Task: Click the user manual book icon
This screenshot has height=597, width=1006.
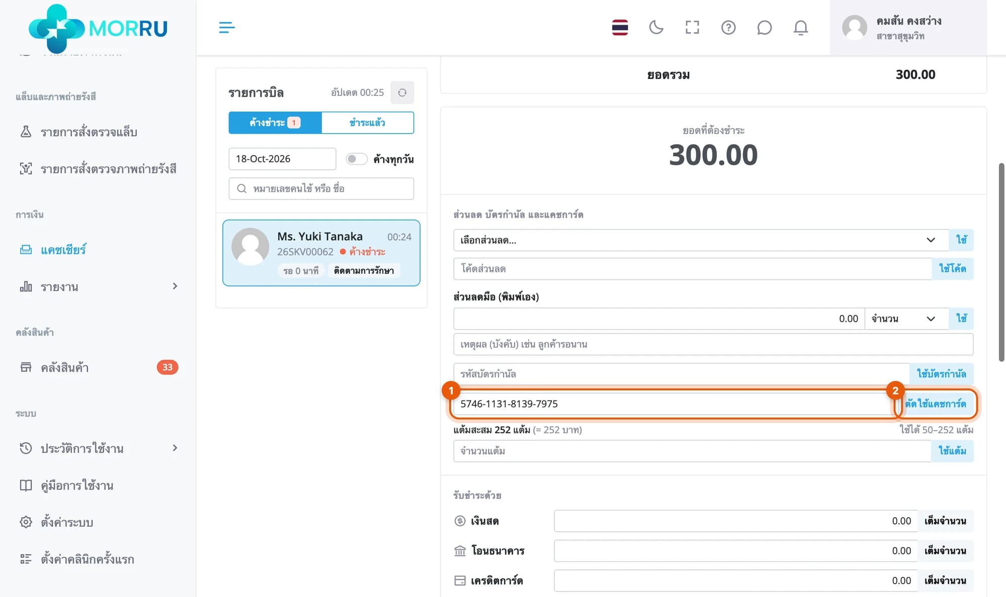Action: (x=26, y=485)
